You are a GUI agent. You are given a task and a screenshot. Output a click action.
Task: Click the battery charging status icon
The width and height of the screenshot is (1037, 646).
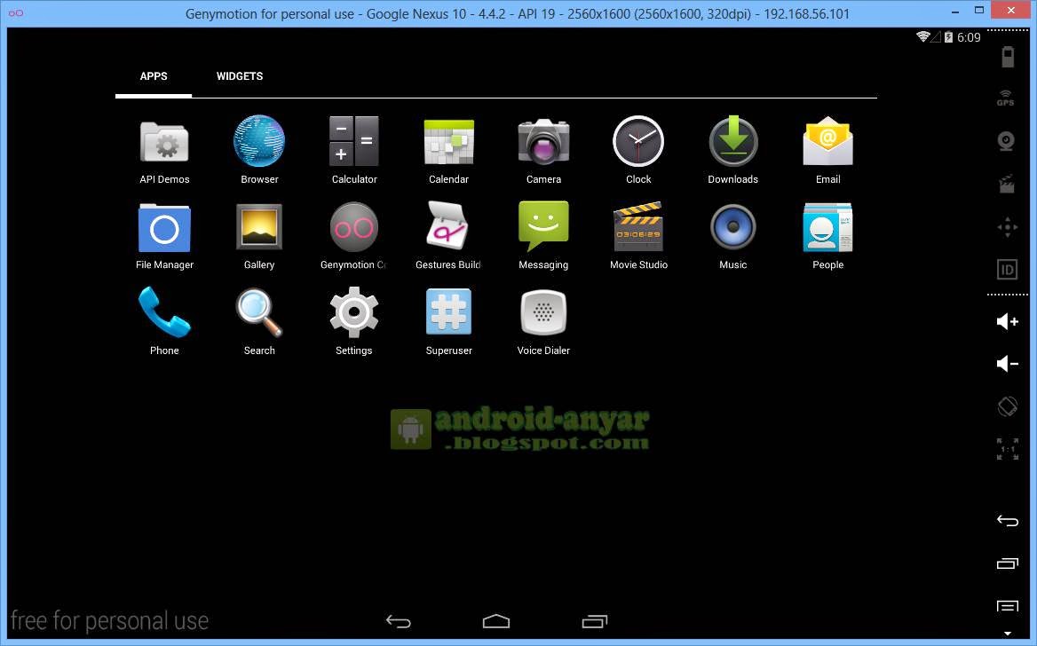click(948, 37)
